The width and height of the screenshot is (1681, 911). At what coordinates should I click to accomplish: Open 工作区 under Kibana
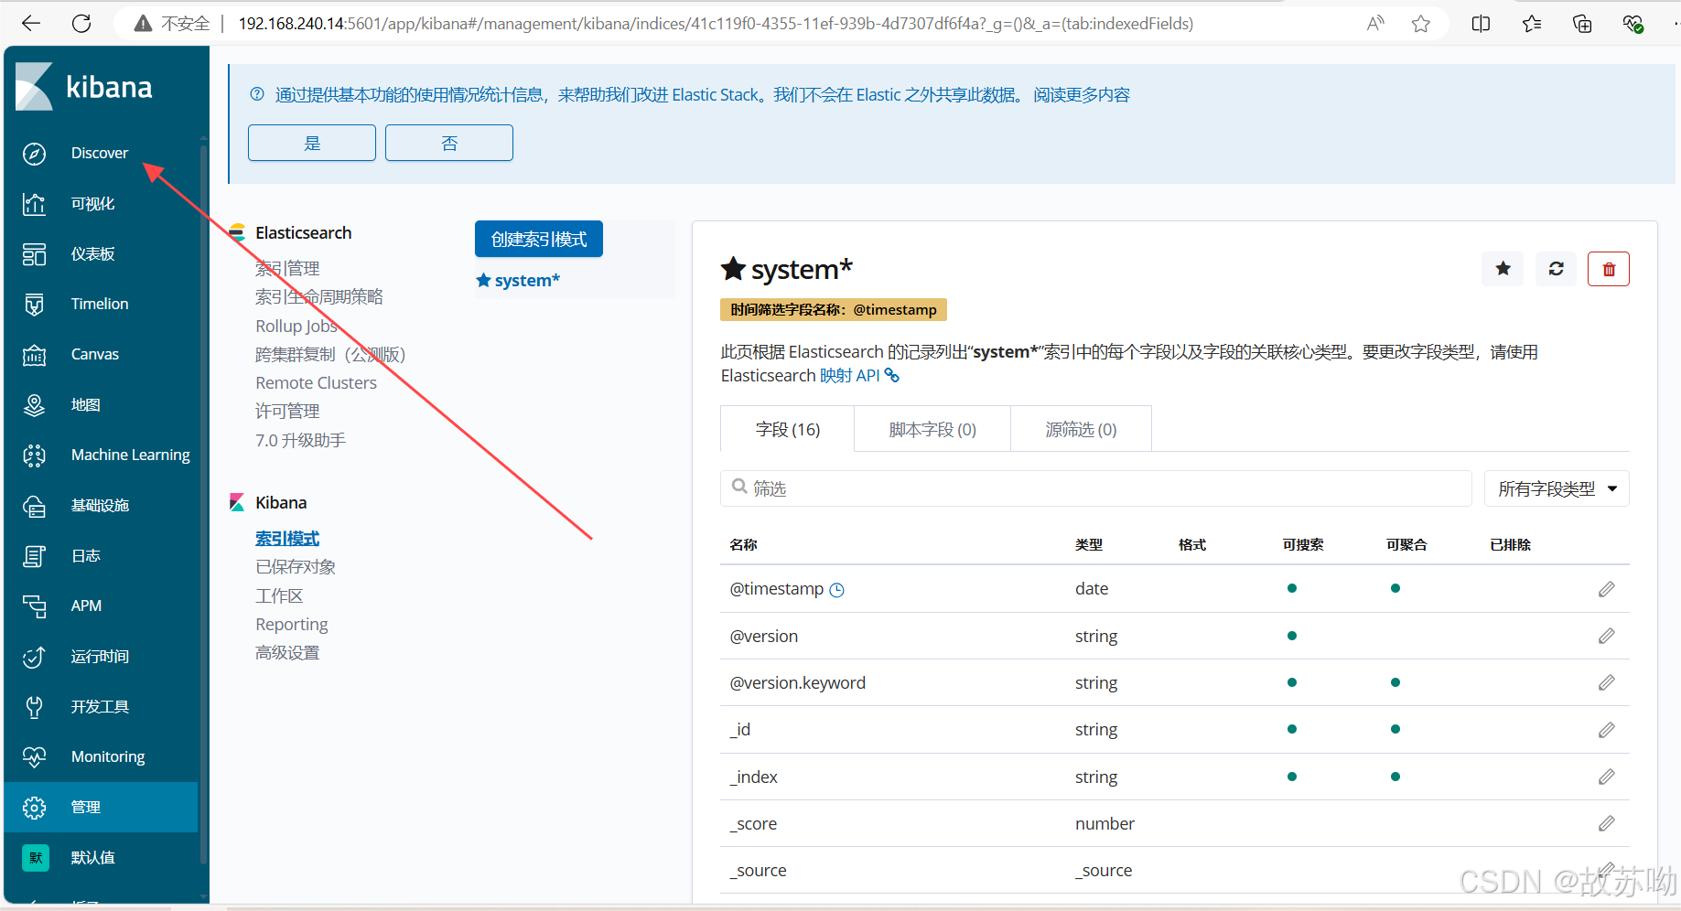[x=279, y=595]
